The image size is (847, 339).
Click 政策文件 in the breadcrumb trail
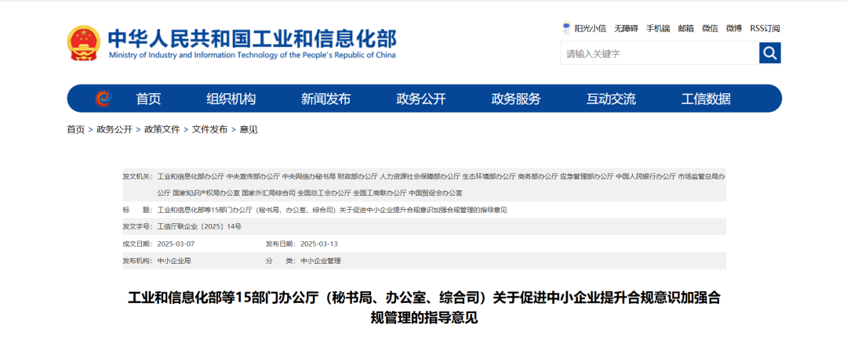[162, 129]
